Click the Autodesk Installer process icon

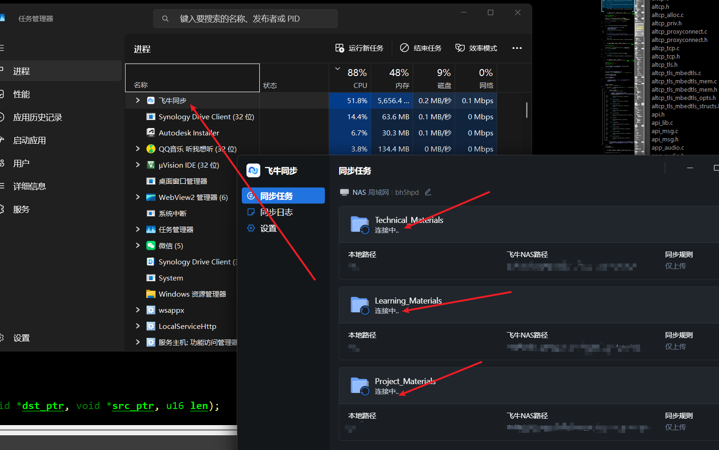click(x=151, y=133)
